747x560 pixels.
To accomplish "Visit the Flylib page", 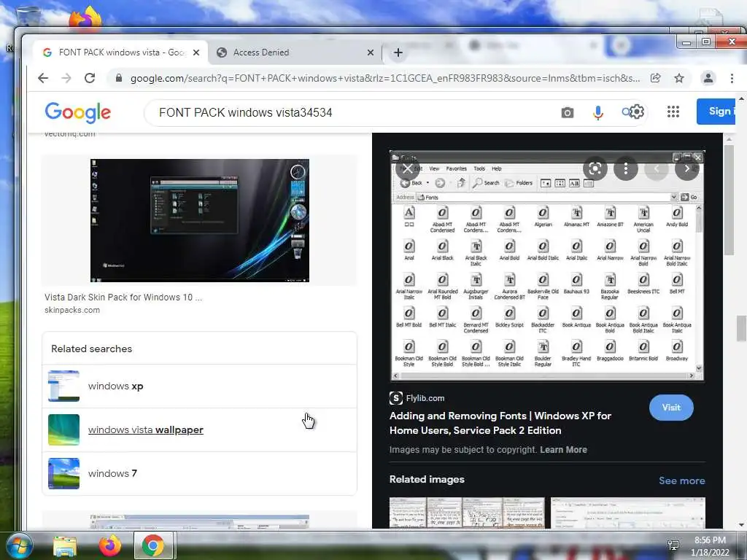I will pos(671,408).
